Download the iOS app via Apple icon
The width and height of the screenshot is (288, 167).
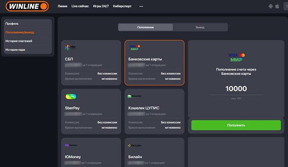pyautogui.click(x=277, y=6)
